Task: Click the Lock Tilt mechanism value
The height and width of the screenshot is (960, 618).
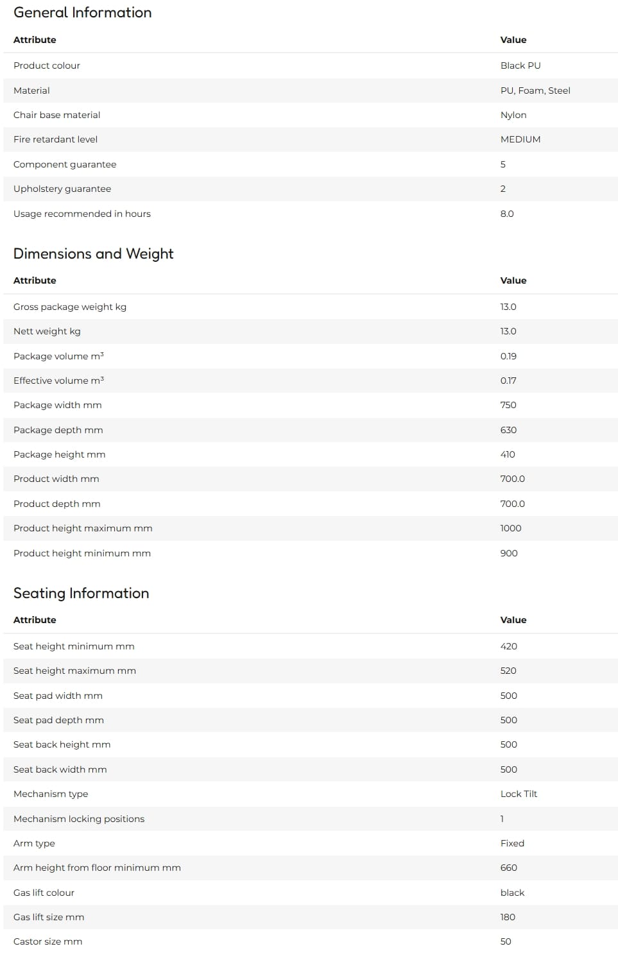Action: pos(519,794)
